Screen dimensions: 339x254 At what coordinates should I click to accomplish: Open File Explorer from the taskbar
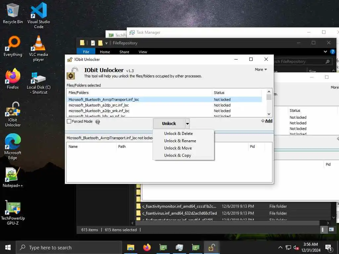[130, 247]
